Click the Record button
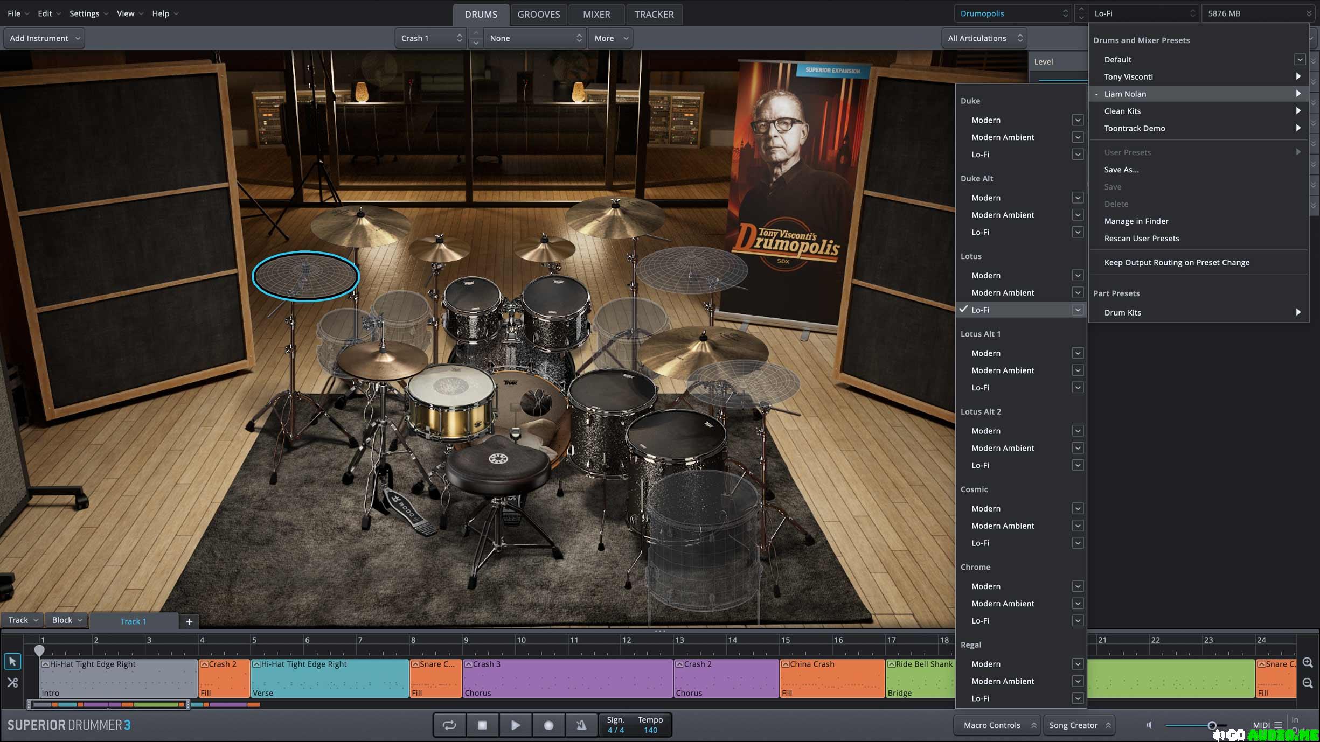 [x=548, y=725]
